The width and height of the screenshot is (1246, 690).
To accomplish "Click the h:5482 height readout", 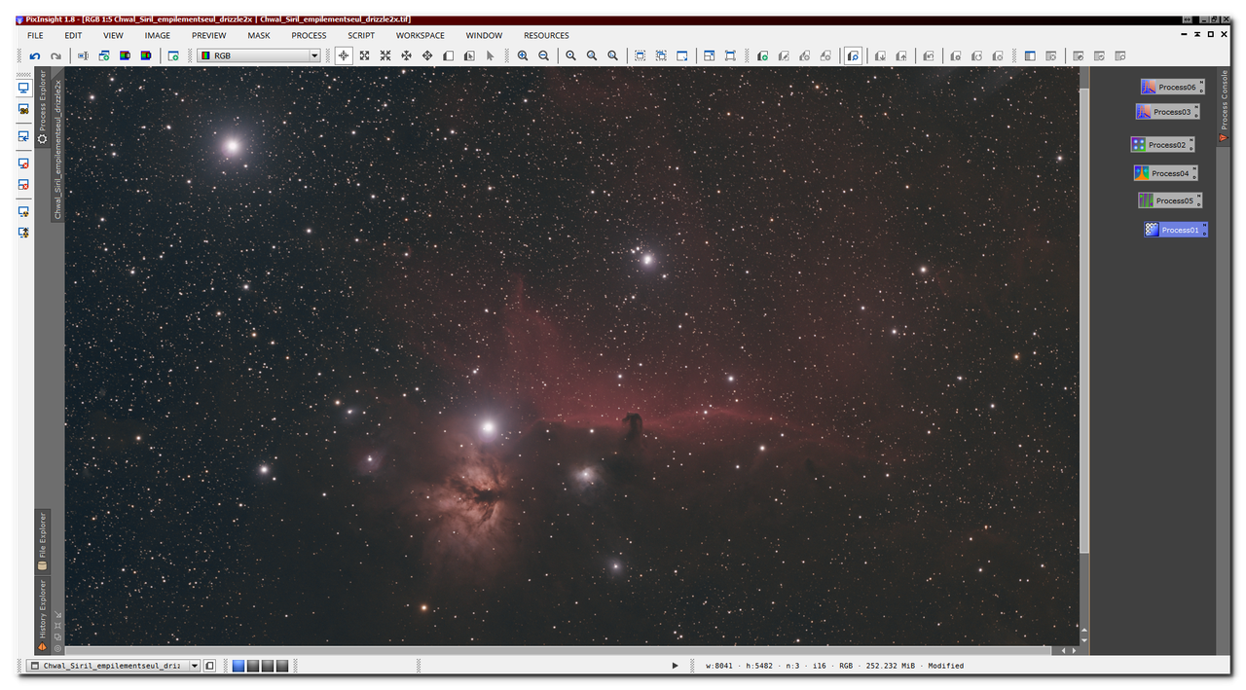I will [761, 666].
